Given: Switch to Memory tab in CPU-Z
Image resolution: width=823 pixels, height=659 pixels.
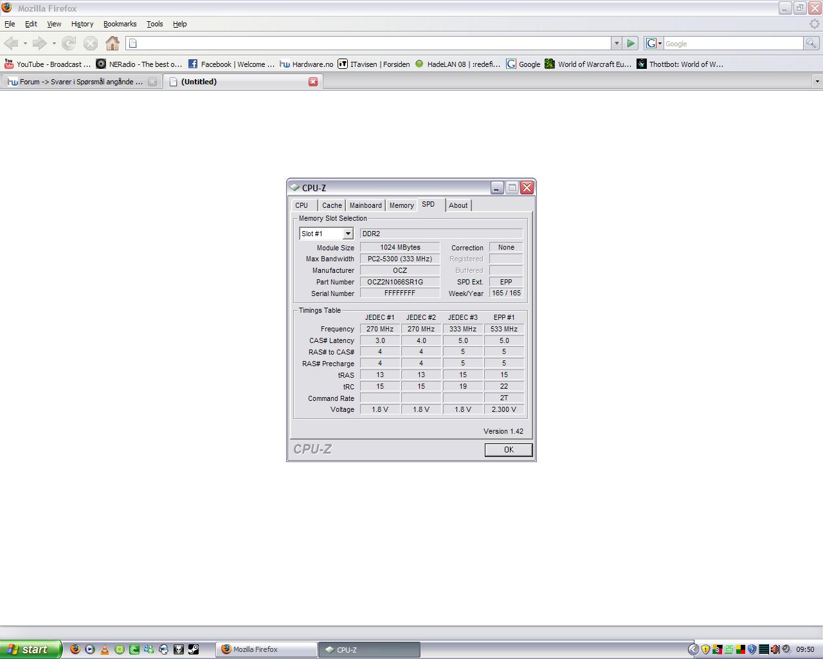Looking at the screenshot, I should (401, 205).
